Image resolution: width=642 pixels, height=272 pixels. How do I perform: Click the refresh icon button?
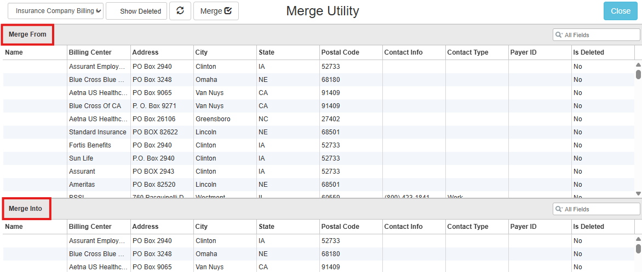pyautogui.click(x=180, y=11)
